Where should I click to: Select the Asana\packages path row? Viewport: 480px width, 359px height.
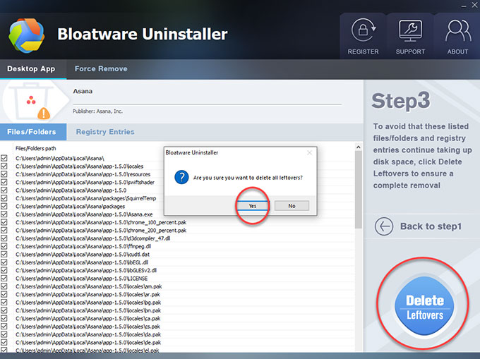pos(70,206)
